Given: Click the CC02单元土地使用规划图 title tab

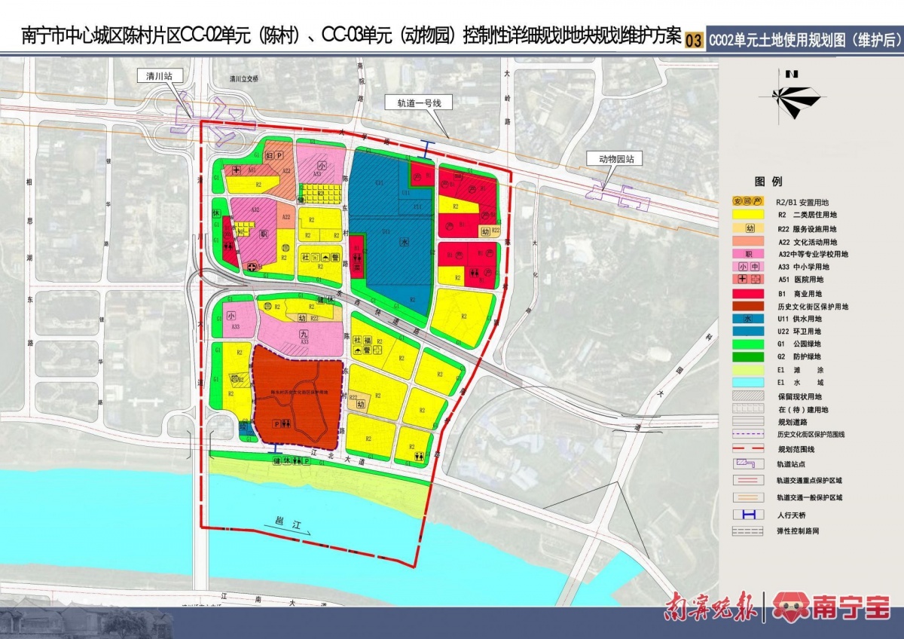Looking at the screenshot, I should coord(805,41).
